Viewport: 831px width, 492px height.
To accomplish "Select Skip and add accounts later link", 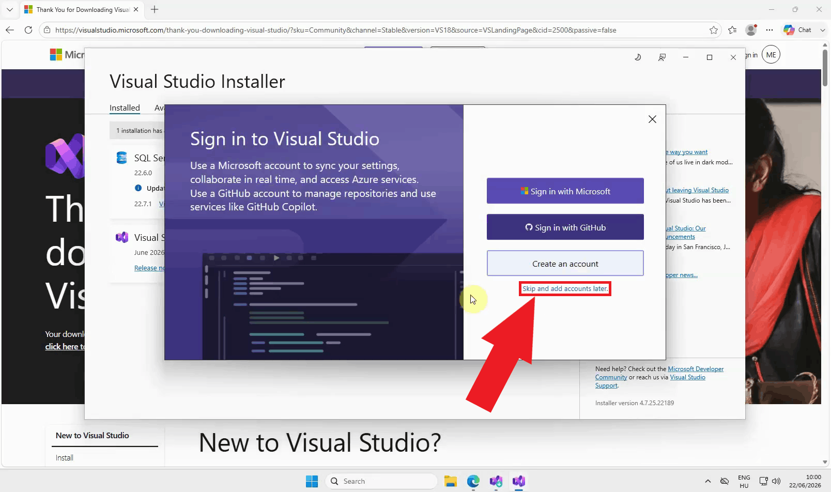I will tap(565, 288).
